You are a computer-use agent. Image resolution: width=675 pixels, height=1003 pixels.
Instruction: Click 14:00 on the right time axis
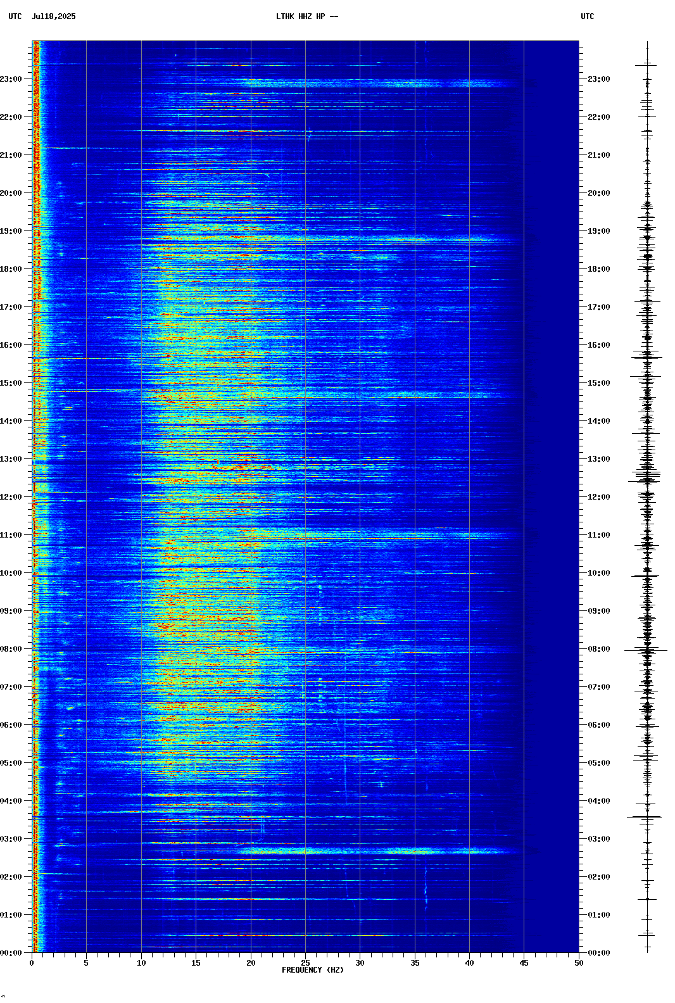coord(599,421)
